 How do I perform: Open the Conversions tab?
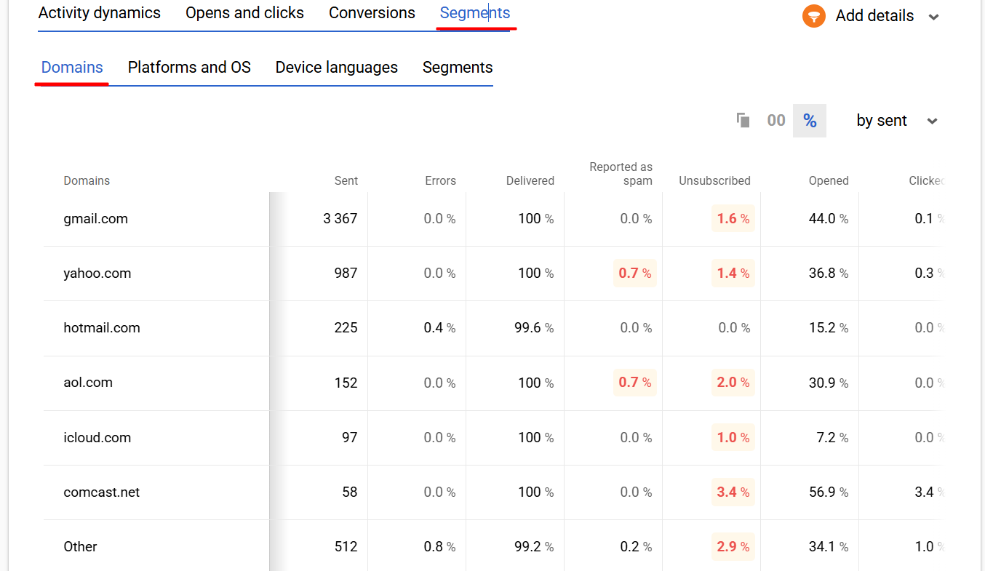point(372,13)
